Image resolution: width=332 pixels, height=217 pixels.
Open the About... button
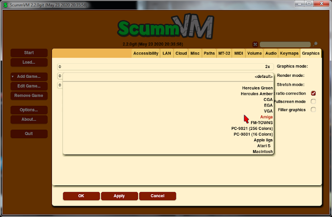pyautogui.click(x=29, y=119)
